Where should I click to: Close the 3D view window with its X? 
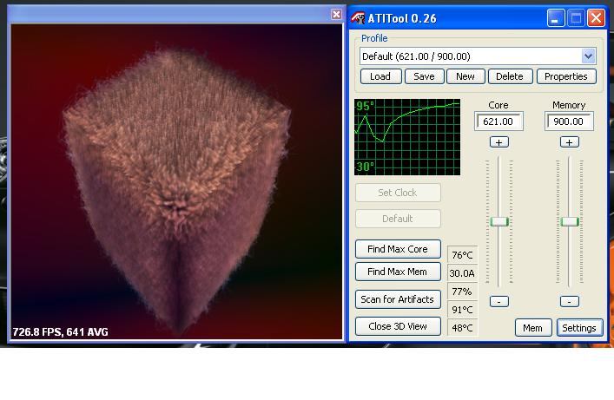coord(336,15)
